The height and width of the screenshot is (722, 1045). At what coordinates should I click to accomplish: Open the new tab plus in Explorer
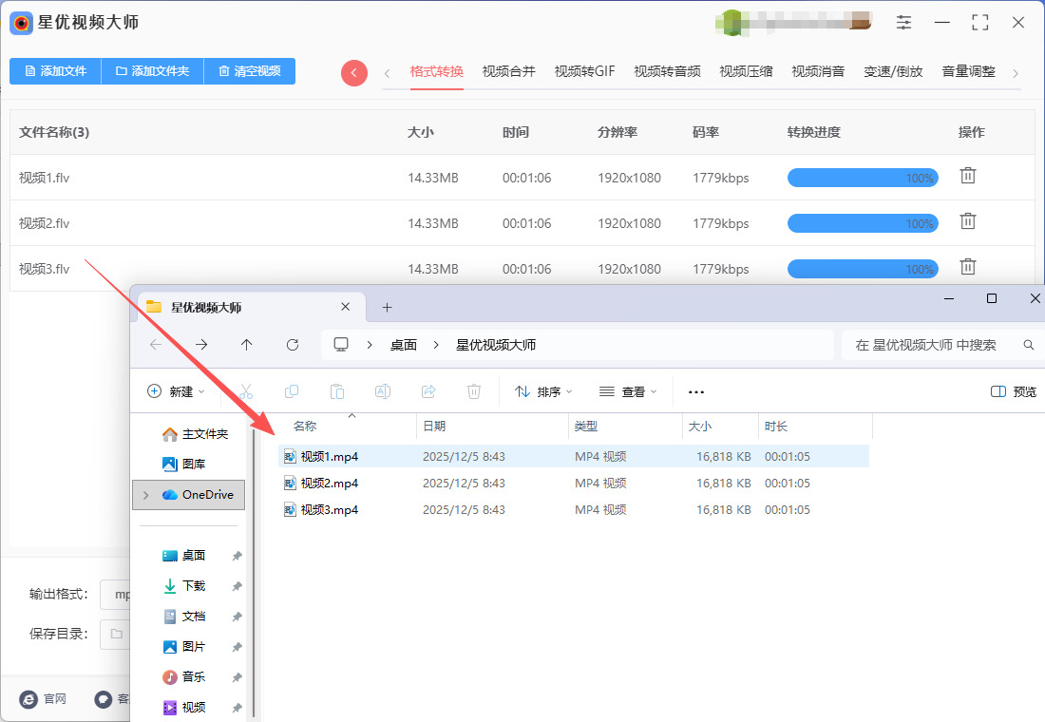click(x=387, y=307)
